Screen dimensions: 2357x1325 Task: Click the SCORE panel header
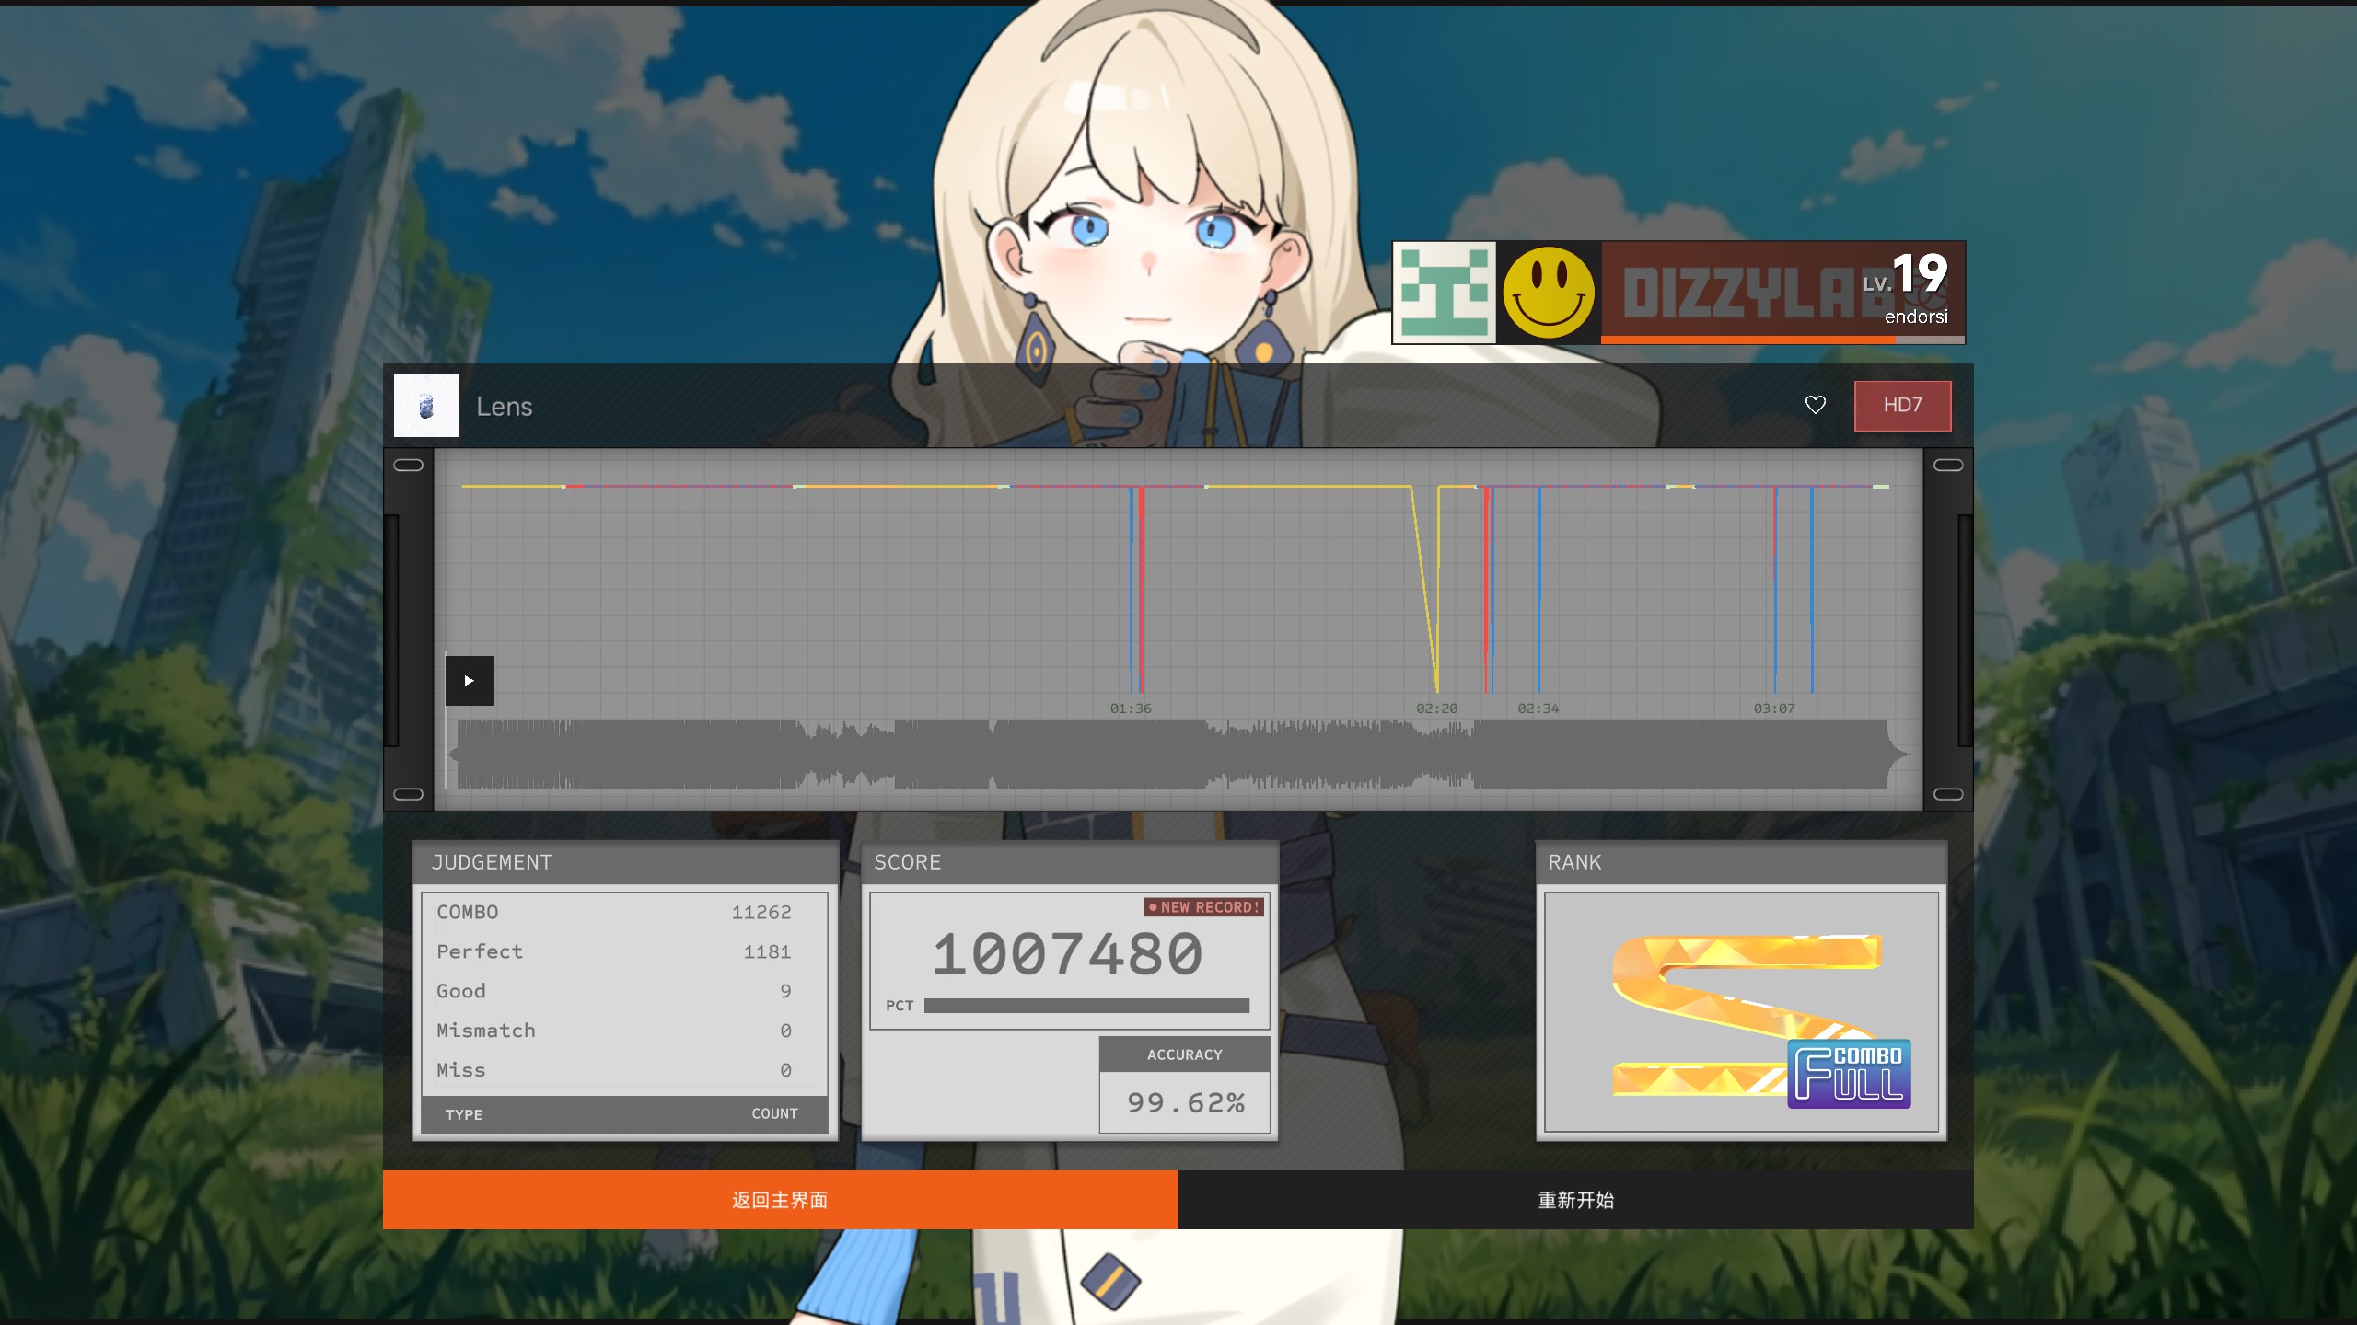pyautogui.click(x=1070, y=862)
